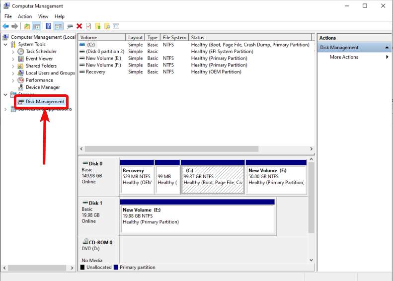Collapse the Disk Management actions header arrow

[x=387, y=48]
